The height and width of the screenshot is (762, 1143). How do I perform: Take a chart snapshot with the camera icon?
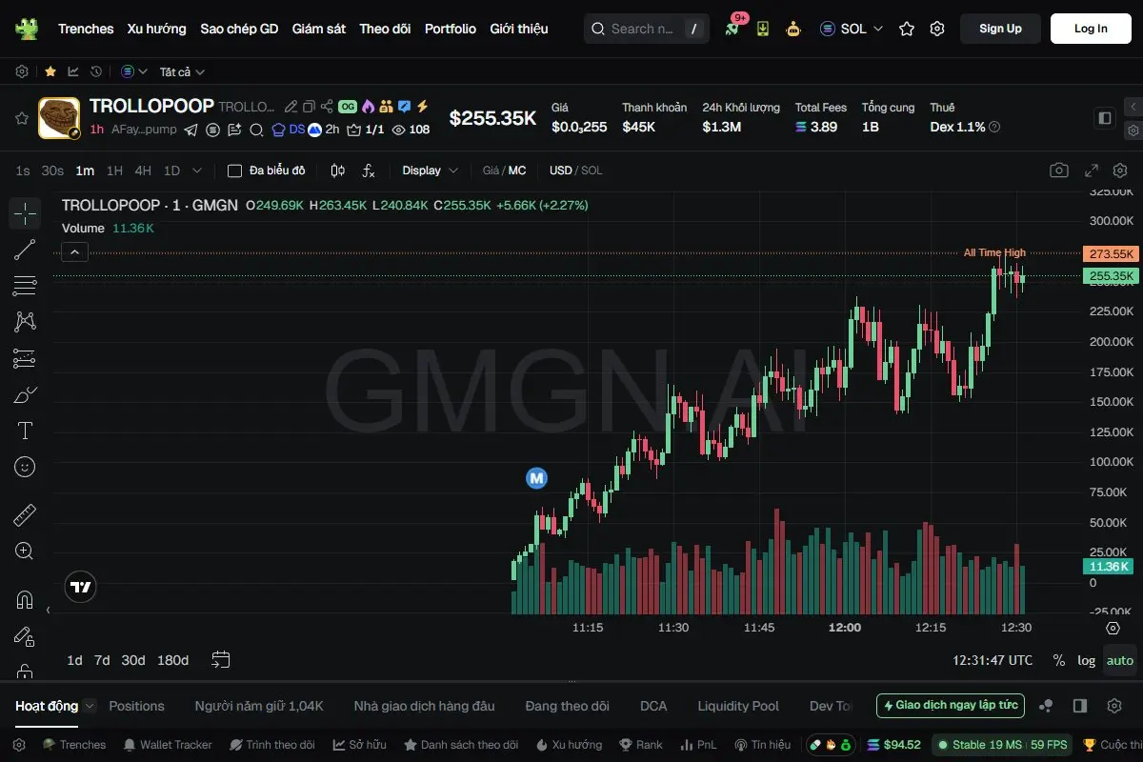point(1059,170)
